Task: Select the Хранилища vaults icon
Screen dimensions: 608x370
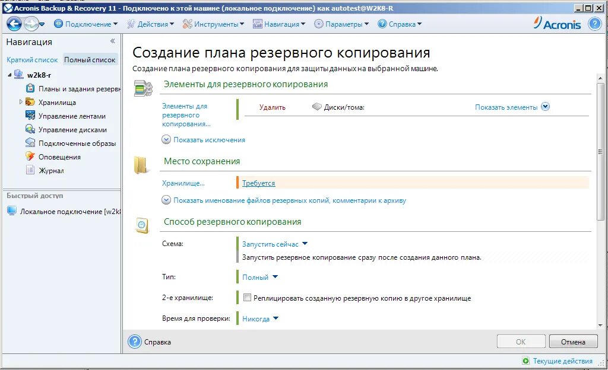Action: (30, 102)
